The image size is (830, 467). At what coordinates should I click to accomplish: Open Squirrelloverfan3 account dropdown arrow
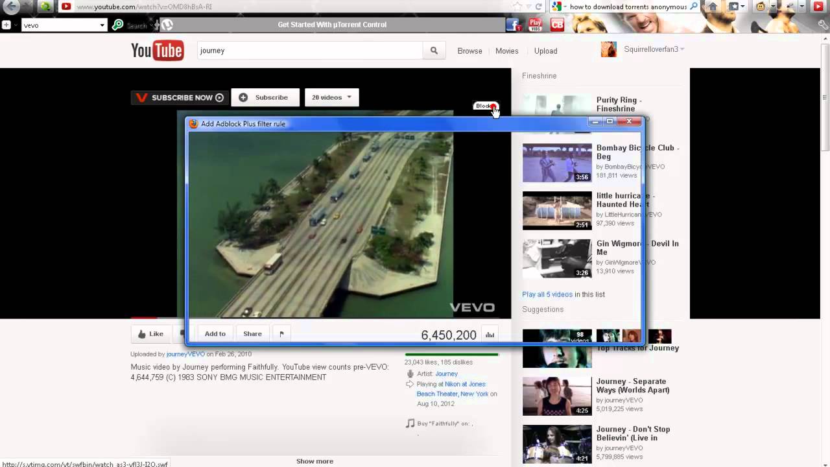click(682, 49)
